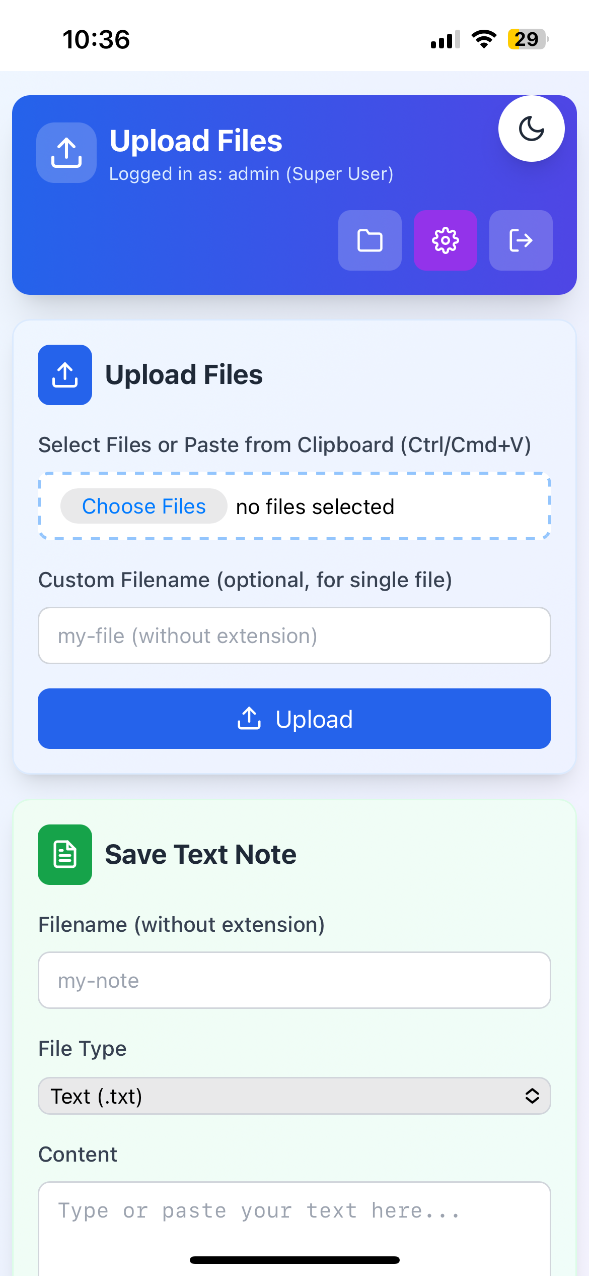Screen dimensions: 589x1276
Task: Click the blue upload arrow icon
Action: pyautogui.click(x=65, y=375)
